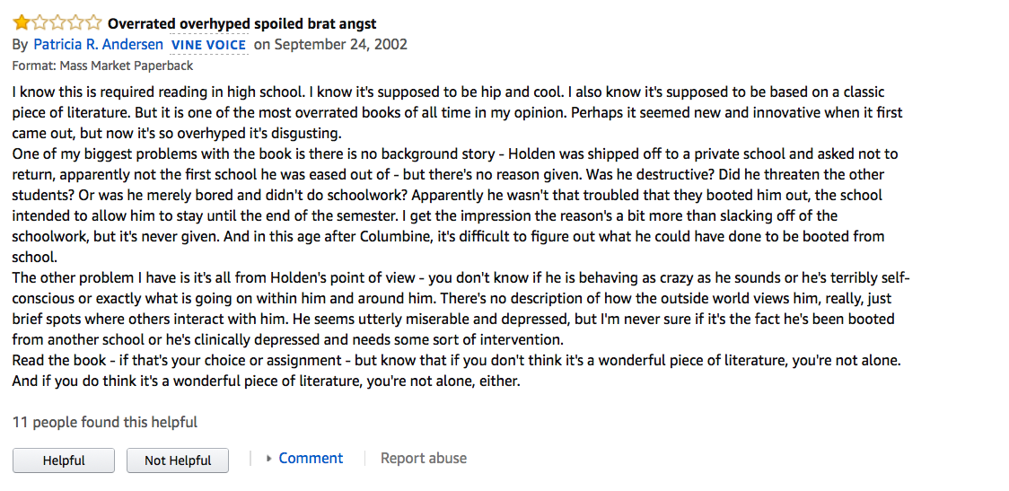
Task: Mark the review as Helpful
Action: tap(64, 460)
